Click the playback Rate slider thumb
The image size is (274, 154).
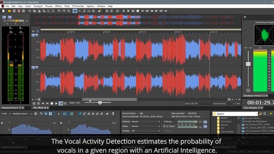click(100, 103)
